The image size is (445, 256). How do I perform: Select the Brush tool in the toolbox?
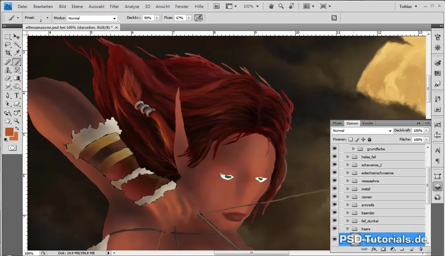click(x=17, y=62)
